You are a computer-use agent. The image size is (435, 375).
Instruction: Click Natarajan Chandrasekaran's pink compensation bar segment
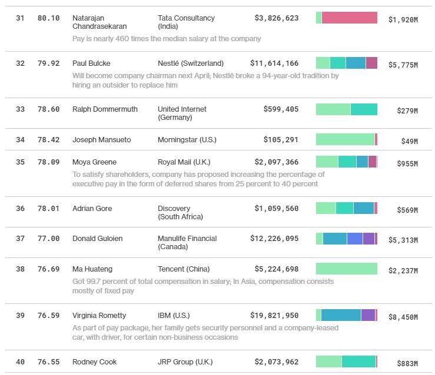coord(349,18)
